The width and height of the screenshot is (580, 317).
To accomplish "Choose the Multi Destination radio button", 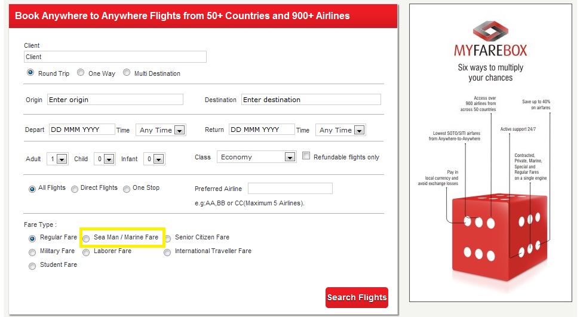I will click(x=127, y=73).
